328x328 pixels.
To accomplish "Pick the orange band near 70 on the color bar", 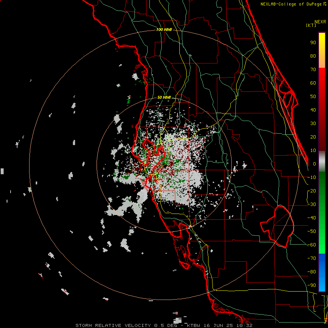I will click(x=322, y=63).
